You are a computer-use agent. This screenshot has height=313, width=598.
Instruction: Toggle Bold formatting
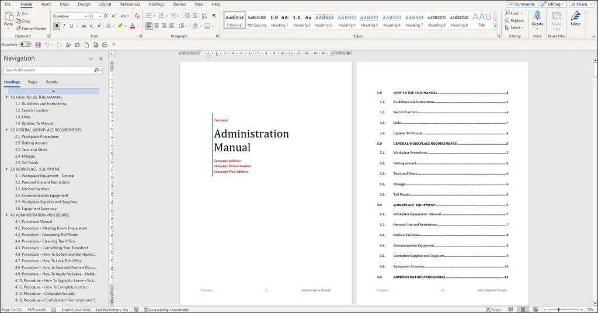[x=57, y=26]
